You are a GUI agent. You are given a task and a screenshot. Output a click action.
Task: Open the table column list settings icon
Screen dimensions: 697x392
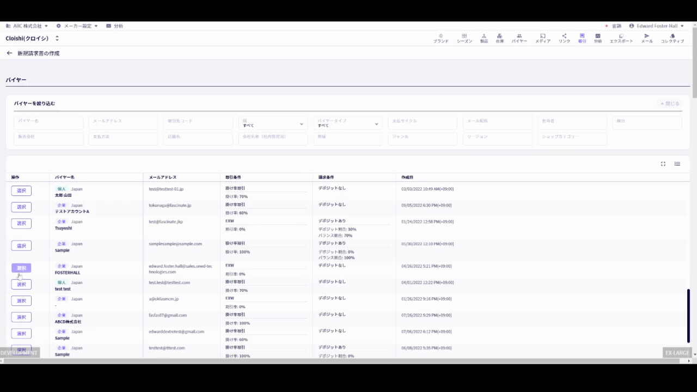tap(677, 164)
